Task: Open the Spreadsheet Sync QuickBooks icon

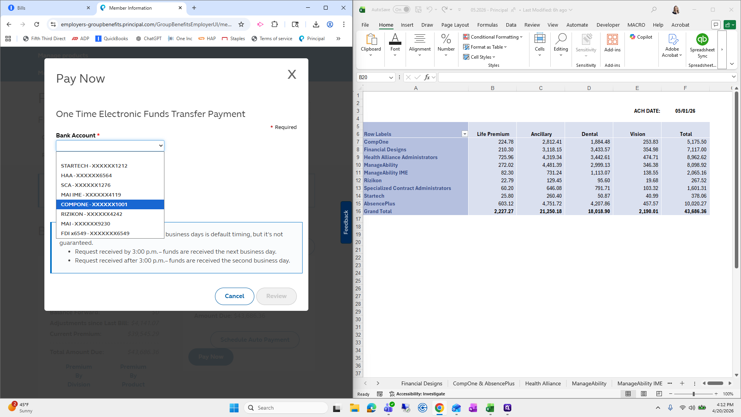Action: (x=702, y=40)
